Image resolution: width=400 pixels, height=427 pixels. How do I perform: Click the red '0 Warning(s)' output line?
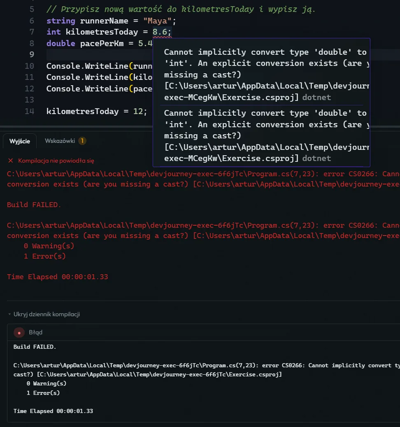point(49,246)
